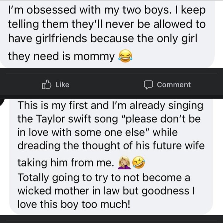Click the crying-laughing emoji after mommy

125,56
